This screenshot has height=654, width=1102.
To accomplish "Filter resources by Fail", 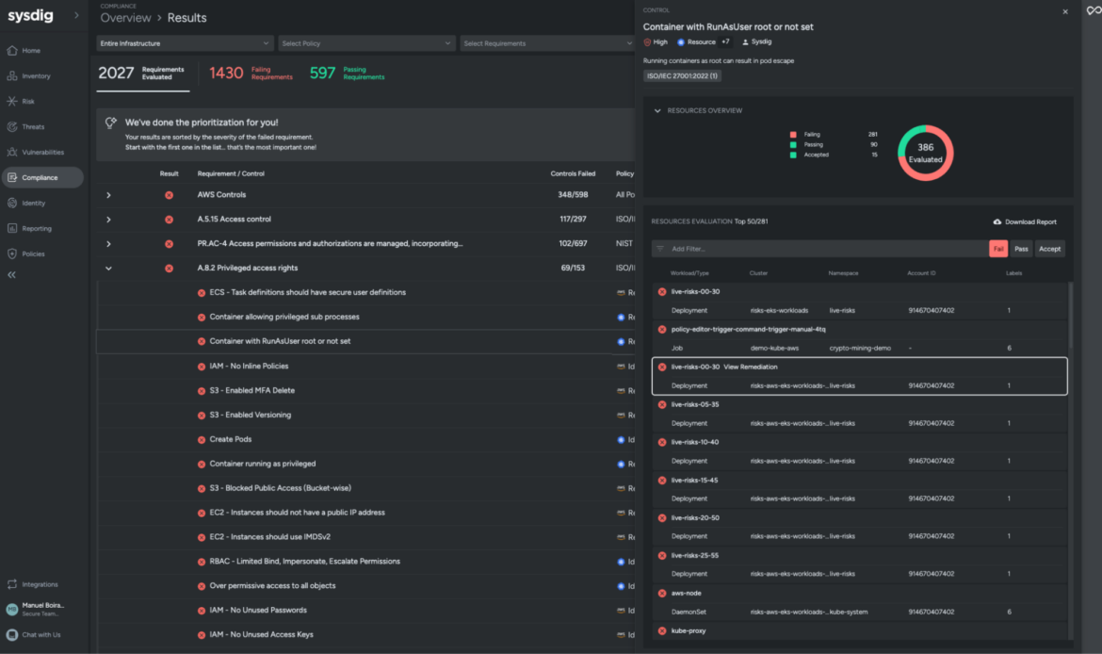I will [x=998, y=249].
